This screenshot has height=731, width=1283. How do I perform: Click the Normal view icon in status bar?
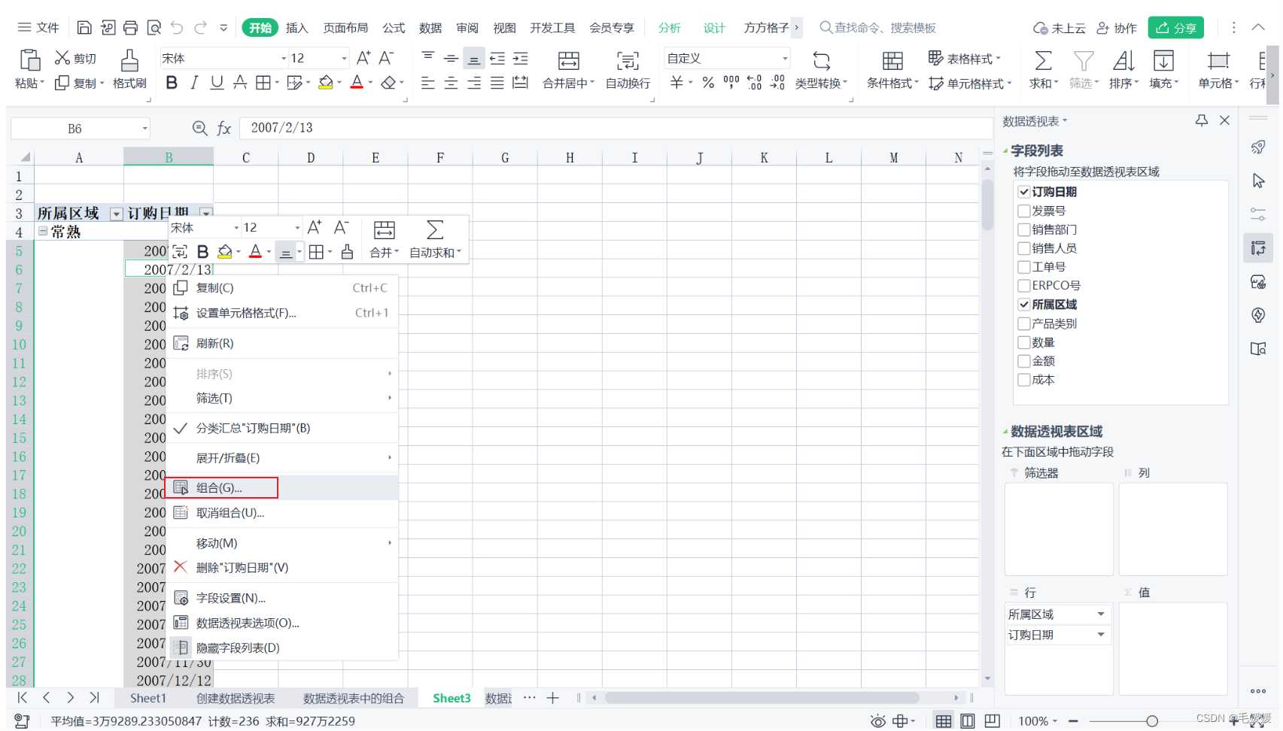(x=943, y=721)
